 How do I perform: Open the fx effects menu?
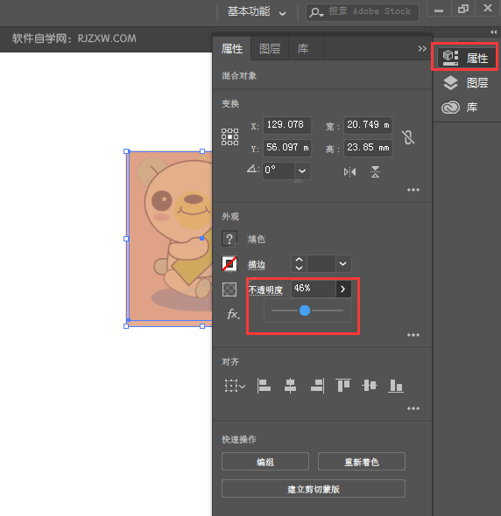233,314
